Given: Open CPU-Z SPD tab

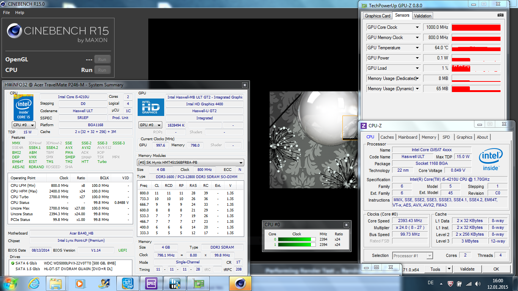Looking at the screenshot, I should [x=446, y=137].
